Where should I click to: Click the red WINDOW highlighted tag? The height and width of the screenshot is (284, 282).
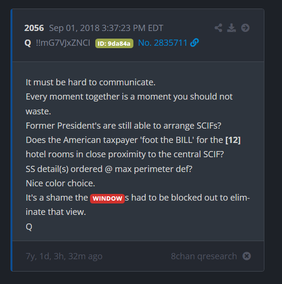coord(107,199)
